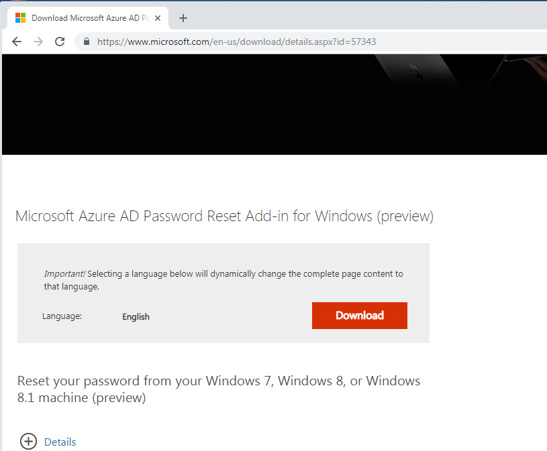This screenshot has width=547, height=451.
Task: View site info via the padlock icon
Action: pyautogui.click(x=87, y=42)
